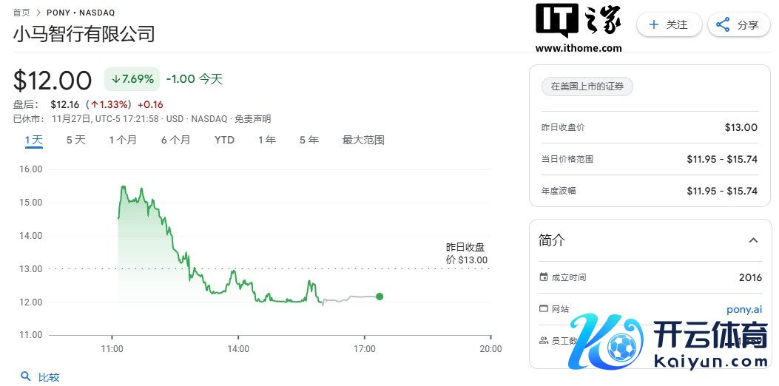Image resolution: width=779 pixels, height=386 pixels.
Task: Click the share icon on 分享 button
Action: [x=723, y=24]
